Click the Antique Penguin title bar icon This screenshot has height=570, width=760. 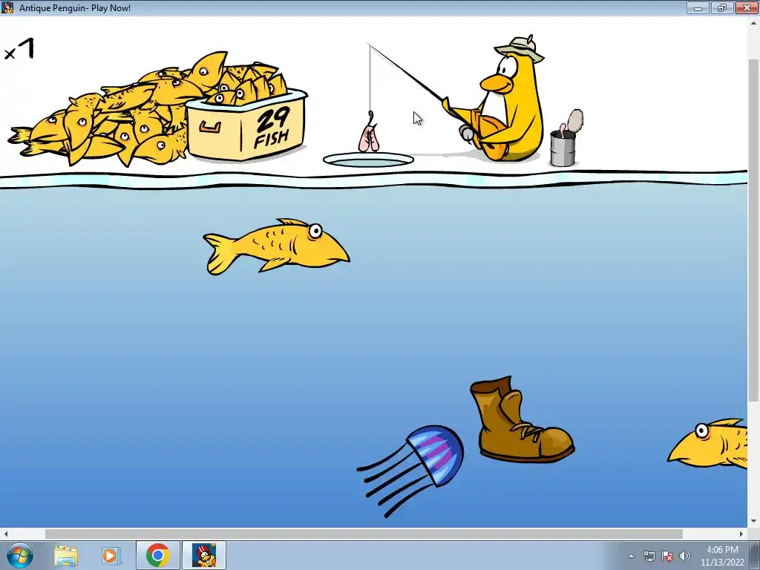click(7, 7)
